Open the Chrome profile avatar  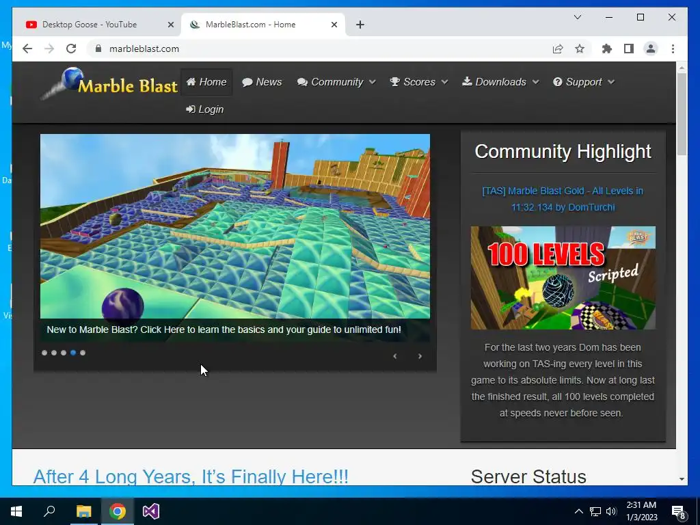tap(651, 49)
